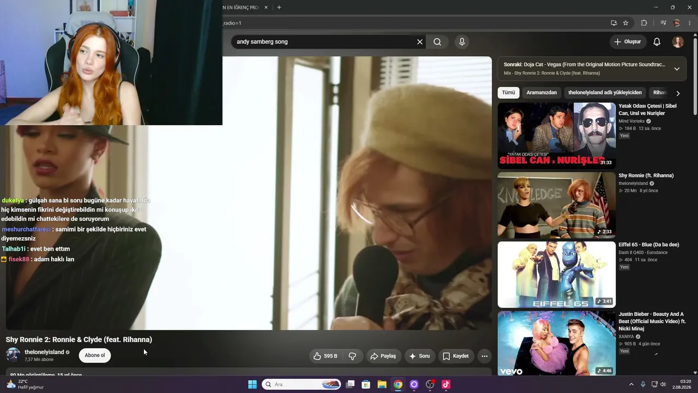This screenshot has height=393, width=698.
Task: Click the Justin Bieber Beauty And A Beat title
Action: click(x=652, y=321)
